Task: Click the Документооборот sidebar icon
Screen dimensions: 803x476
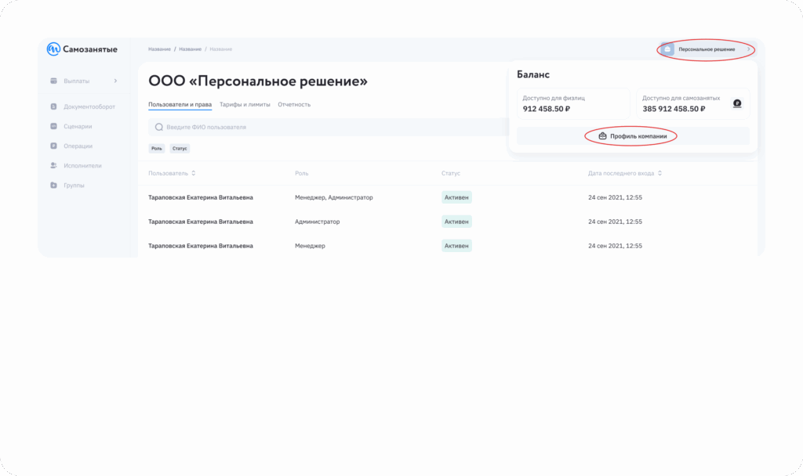Action: (x=53, y=106)
